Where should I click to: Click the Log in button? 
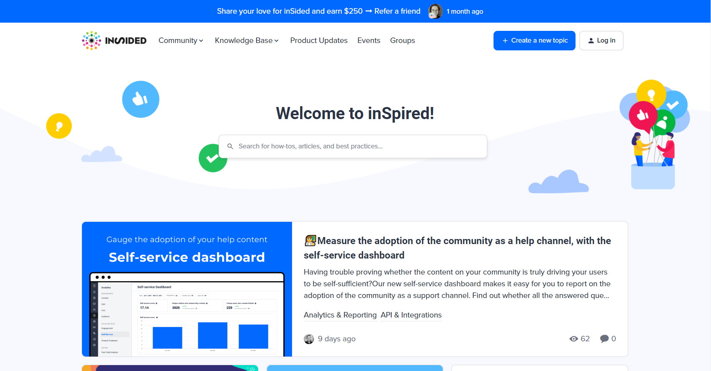point(601,40)
